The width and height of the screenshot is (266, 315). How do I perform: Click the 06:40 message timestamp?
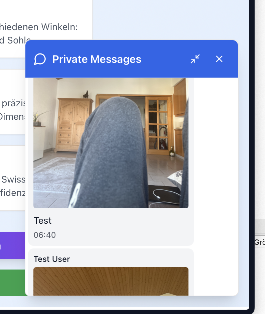tap(45, 235)
